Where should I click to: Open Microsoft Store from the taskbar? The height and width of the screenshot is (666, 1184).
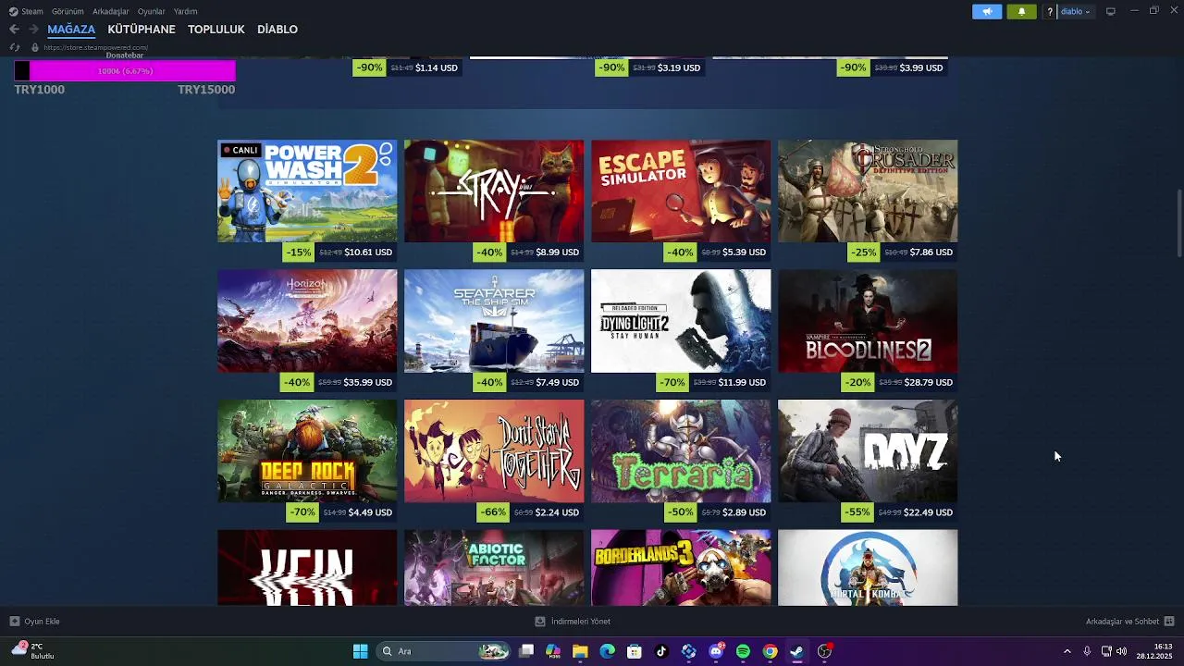635,651
